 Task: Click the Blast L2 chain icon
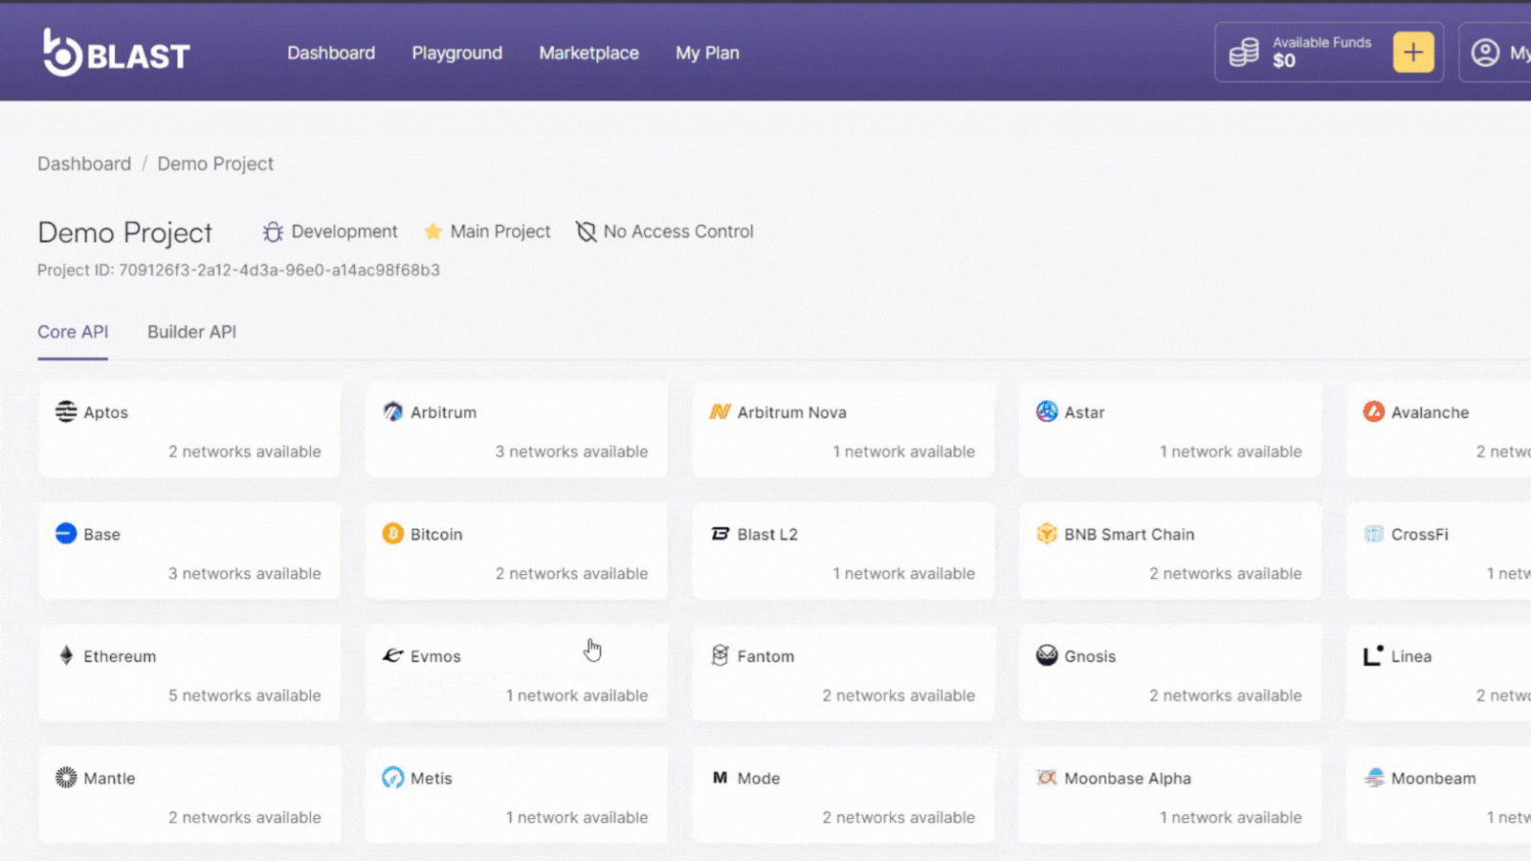[x=720, y=534]
